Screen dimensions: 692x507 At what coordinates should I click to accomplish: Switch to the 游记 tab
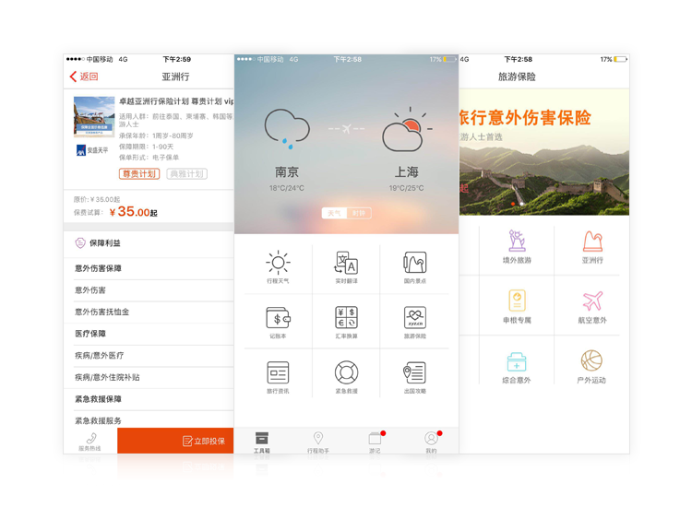pyautogui.click(x=375, y=442)
